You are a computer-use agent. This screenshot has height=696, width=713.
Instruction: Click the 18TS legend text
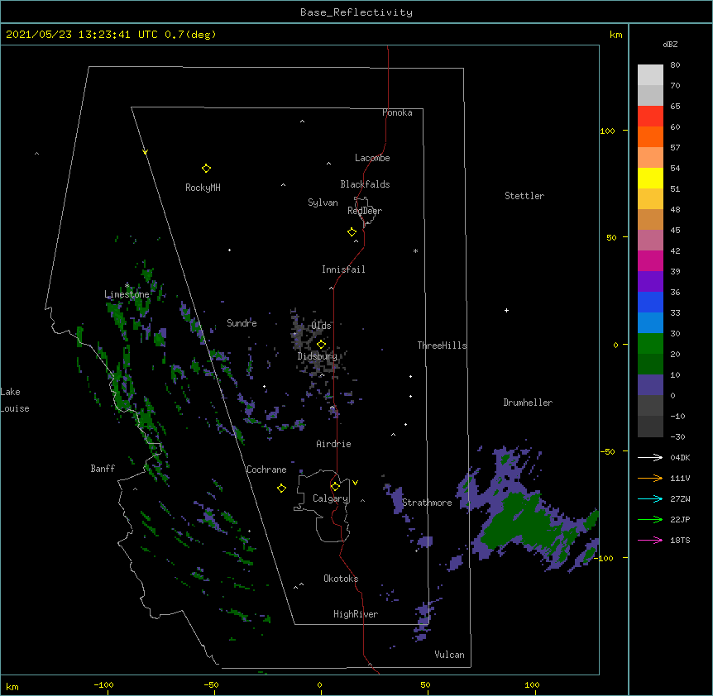pos(680,540)
